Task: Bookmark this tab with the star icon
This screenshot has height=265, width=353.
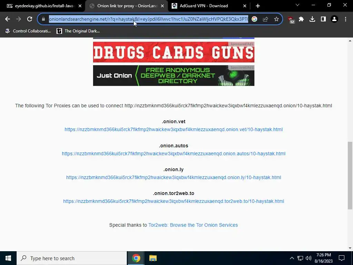Action: (276, 19)
